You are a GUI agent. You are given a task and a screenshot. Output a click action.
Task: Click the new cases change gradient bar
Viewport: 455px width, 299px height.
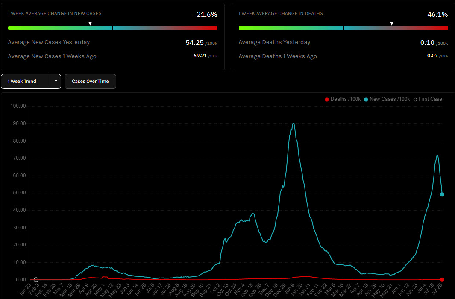point(113,28)
